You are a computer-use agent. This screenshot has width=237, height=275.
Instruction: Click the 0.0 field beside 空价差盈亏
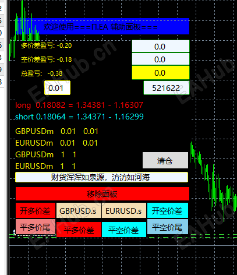tap(161, 59)
